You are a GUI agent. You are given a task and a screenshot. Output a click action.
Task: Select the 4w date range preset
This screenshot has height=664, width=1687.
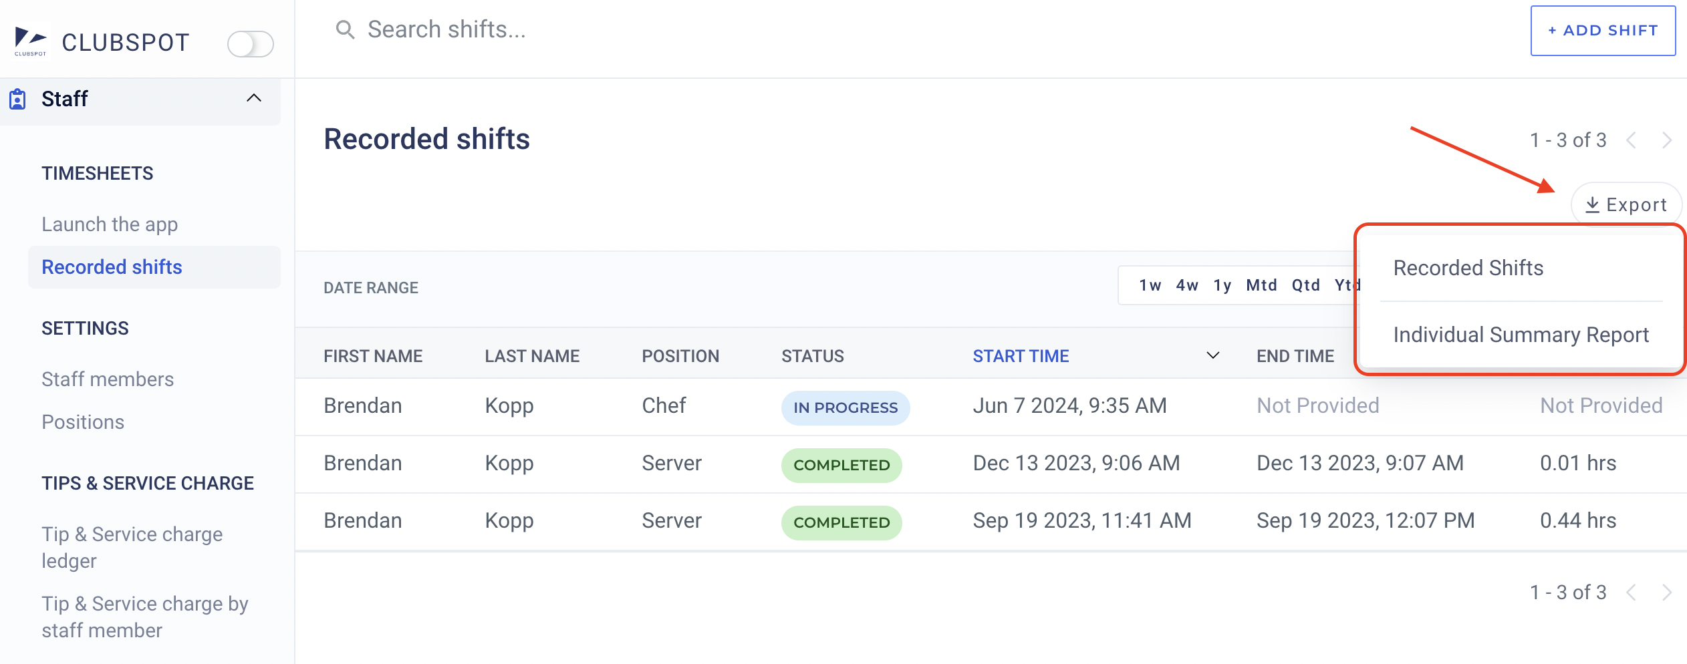(1187, 285)
